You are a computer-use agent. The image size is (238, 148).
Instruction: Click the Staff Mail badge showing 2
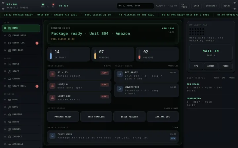[x=37, y=86]
